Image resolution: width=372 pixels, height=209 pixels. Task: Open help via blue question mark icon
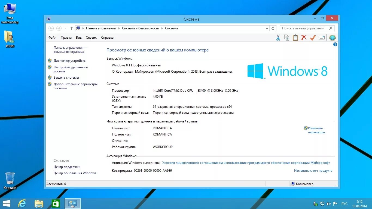335,44
